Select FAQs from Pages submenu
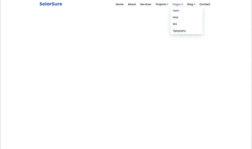This screenshot has height=149, width=252. click(186, 17)
